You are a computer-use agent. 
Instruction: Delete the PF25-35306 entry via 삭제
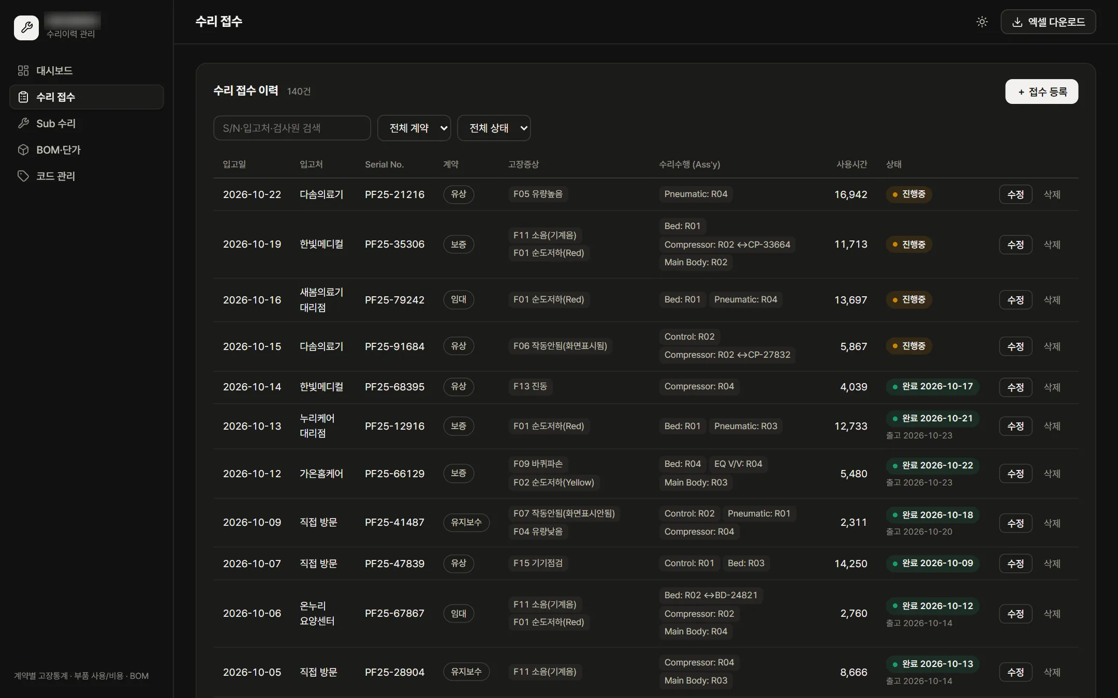[x=1052, y=245]
